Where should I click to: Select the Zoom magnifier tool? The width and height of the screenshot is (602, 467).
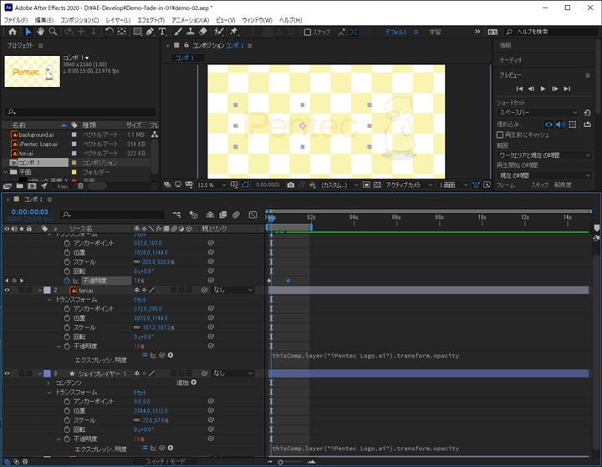53,32
